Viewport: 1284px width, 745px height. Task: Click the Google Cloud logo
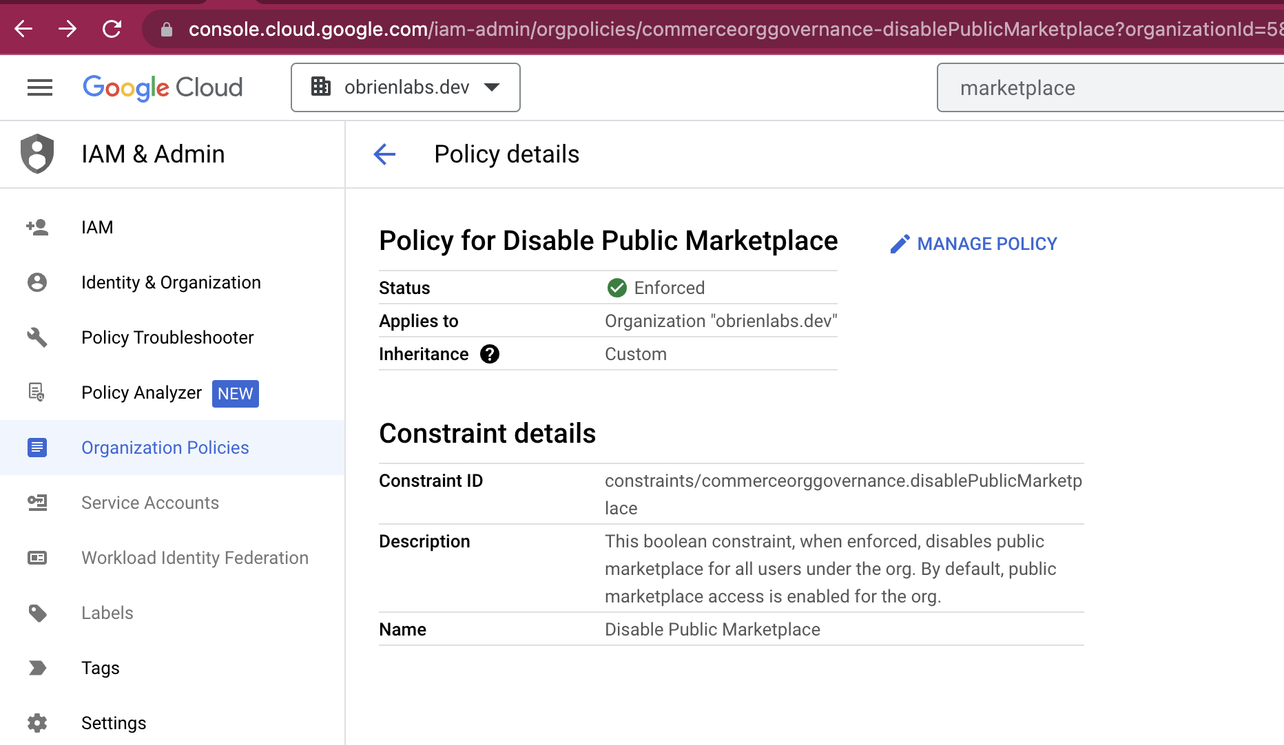tap(163, 87)
